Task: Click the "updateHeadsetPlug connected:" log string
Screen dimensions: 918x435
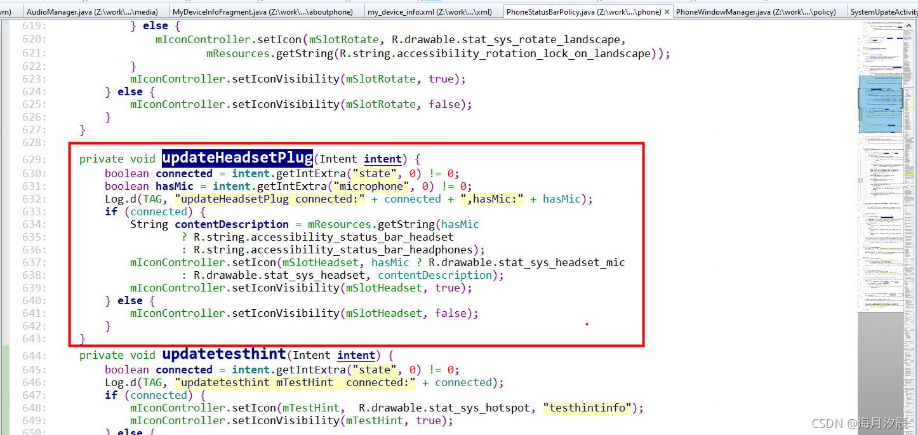Action: click(x=270, y=199)
